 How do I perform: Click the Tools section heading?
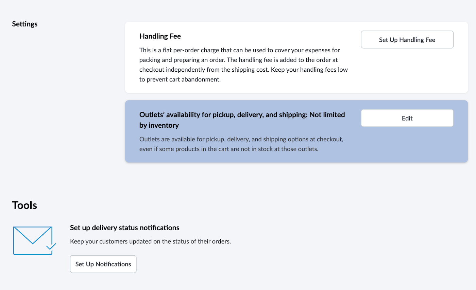click(x=24, y=205)
